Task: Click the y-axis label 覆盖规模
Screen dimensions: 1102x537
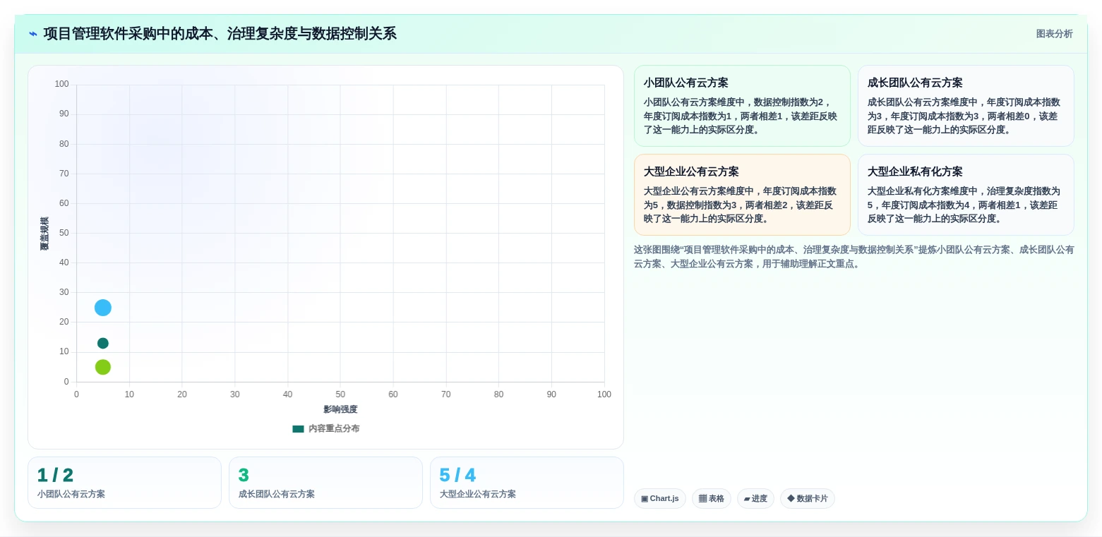Action: (x=44, y=234)
